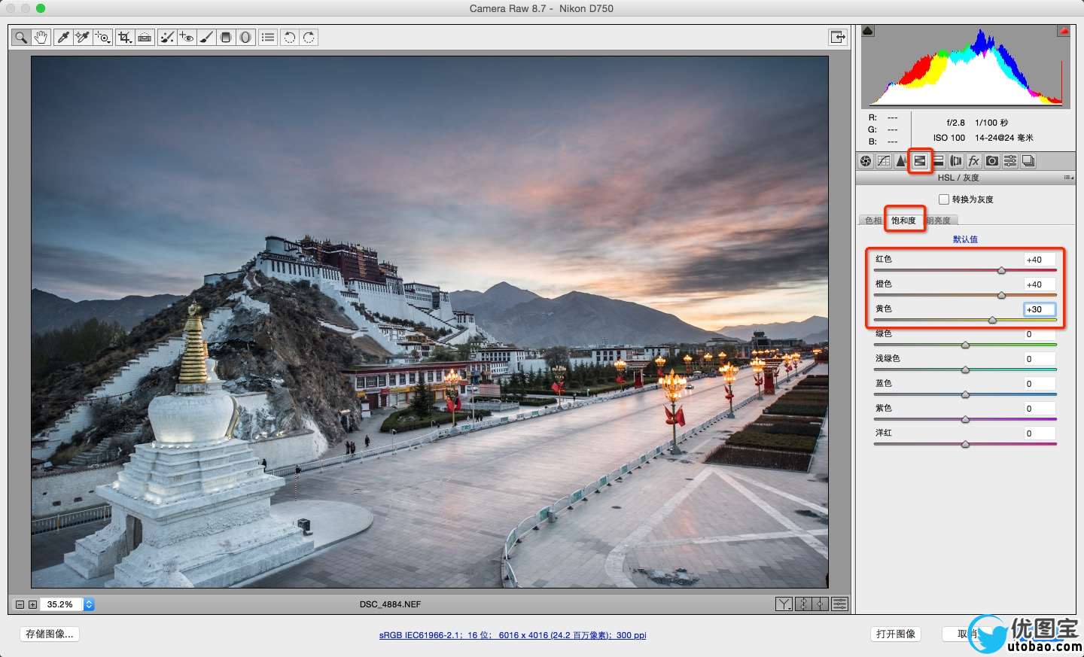Open the Camera Calibration panel icon
The image size is (1084, 657).
[992, 161]
